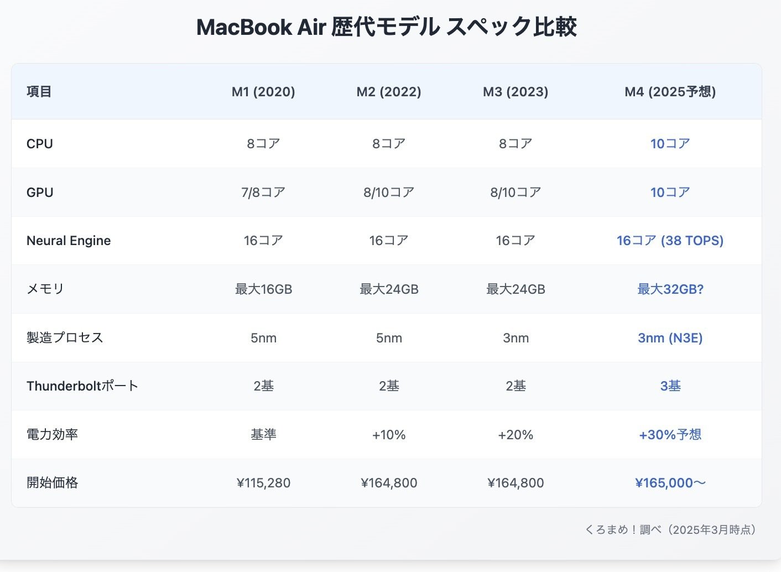Select the "最大32GB?" memory link
The width and height of the screenshot is (781, 572).
point(670,289)
